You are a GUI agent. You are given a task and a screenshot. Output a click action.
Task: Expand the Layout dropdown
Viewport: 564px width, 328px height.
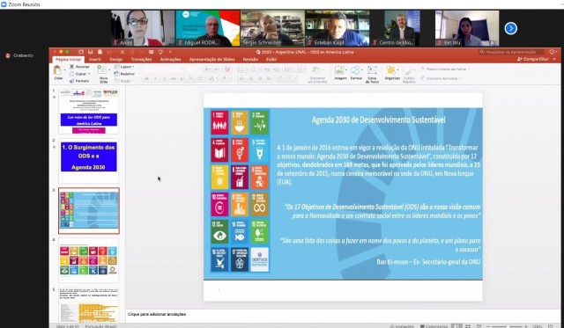[133, 67]
